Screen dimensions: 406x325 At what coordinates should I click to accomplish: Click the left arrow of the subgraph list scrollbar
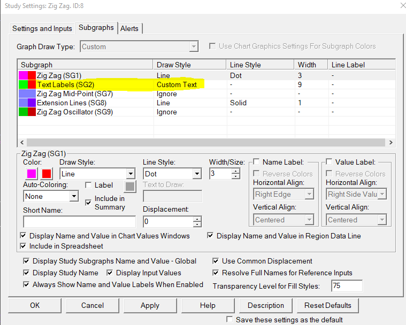click(22, 142)
